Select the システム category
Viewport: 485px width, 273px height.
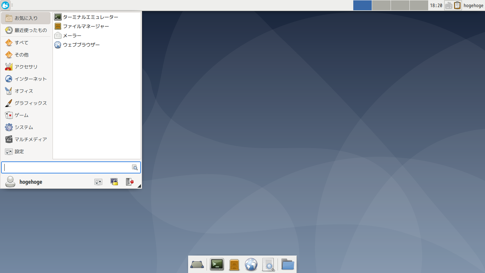click(x=26, y=127)
